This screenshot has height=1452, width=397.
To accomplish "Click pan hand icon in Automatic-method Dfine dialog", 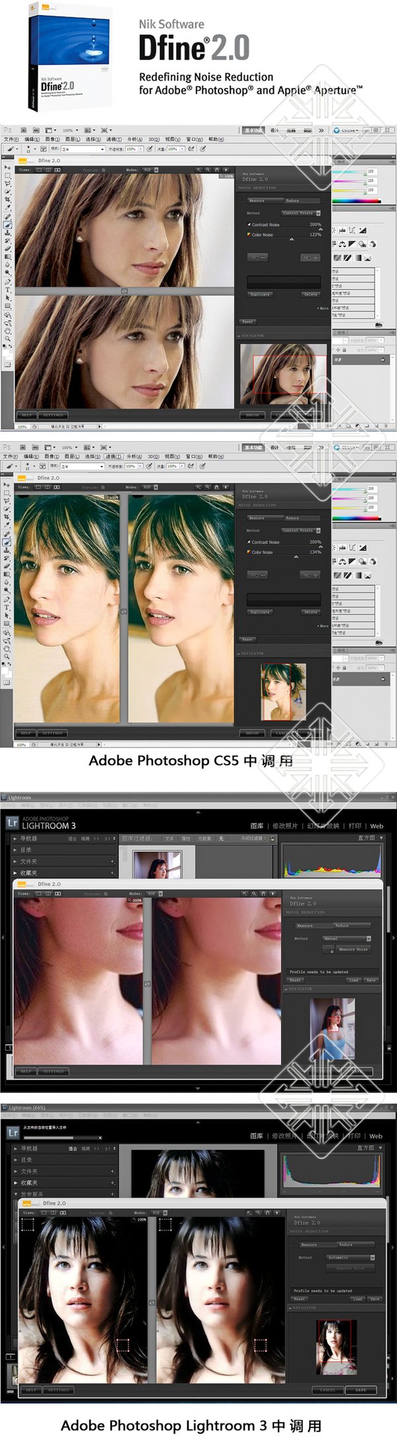I will 268,1212.
